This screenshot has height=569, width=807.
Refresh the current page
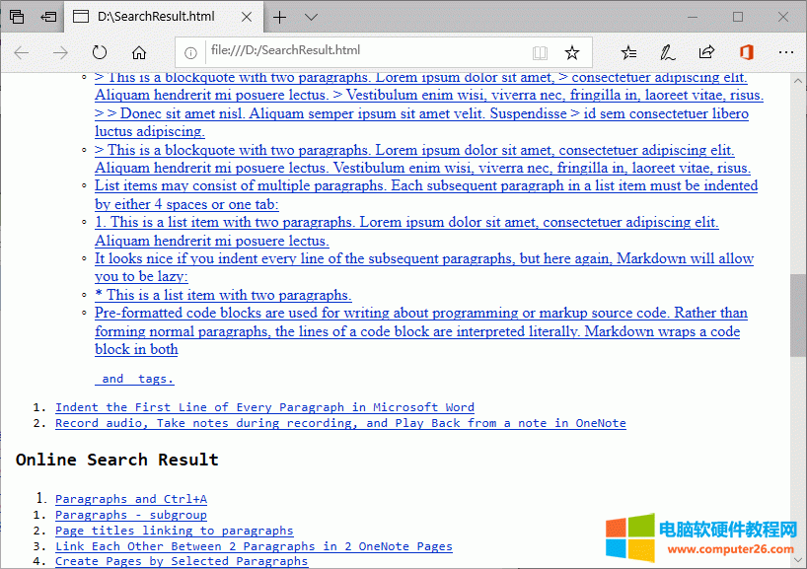coord(99,52)
